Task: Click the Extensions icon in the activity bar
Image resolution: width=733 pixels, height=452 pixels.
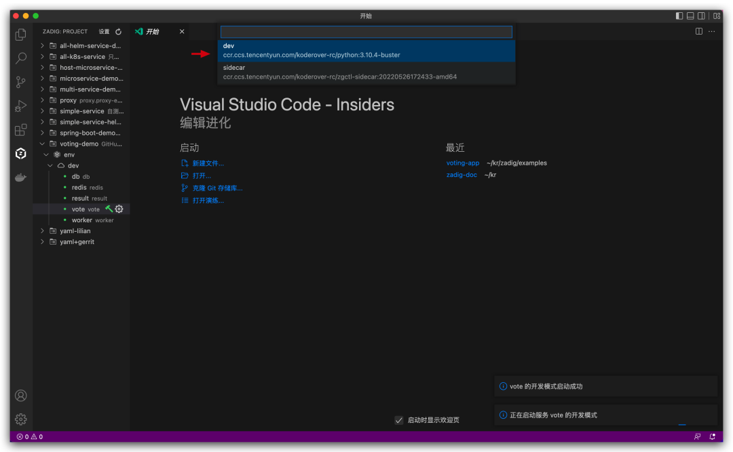Action: click(x=20, y=129)
